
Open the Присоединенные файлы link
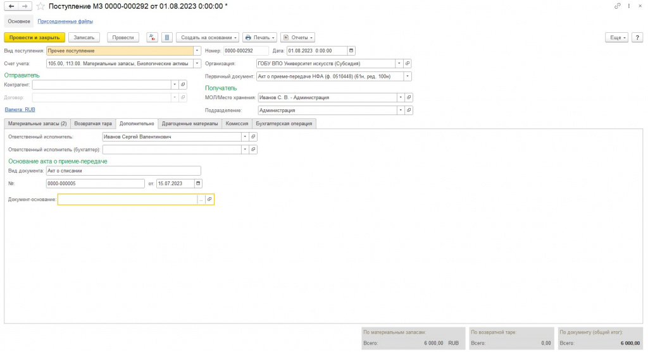(x=65, y=21)
